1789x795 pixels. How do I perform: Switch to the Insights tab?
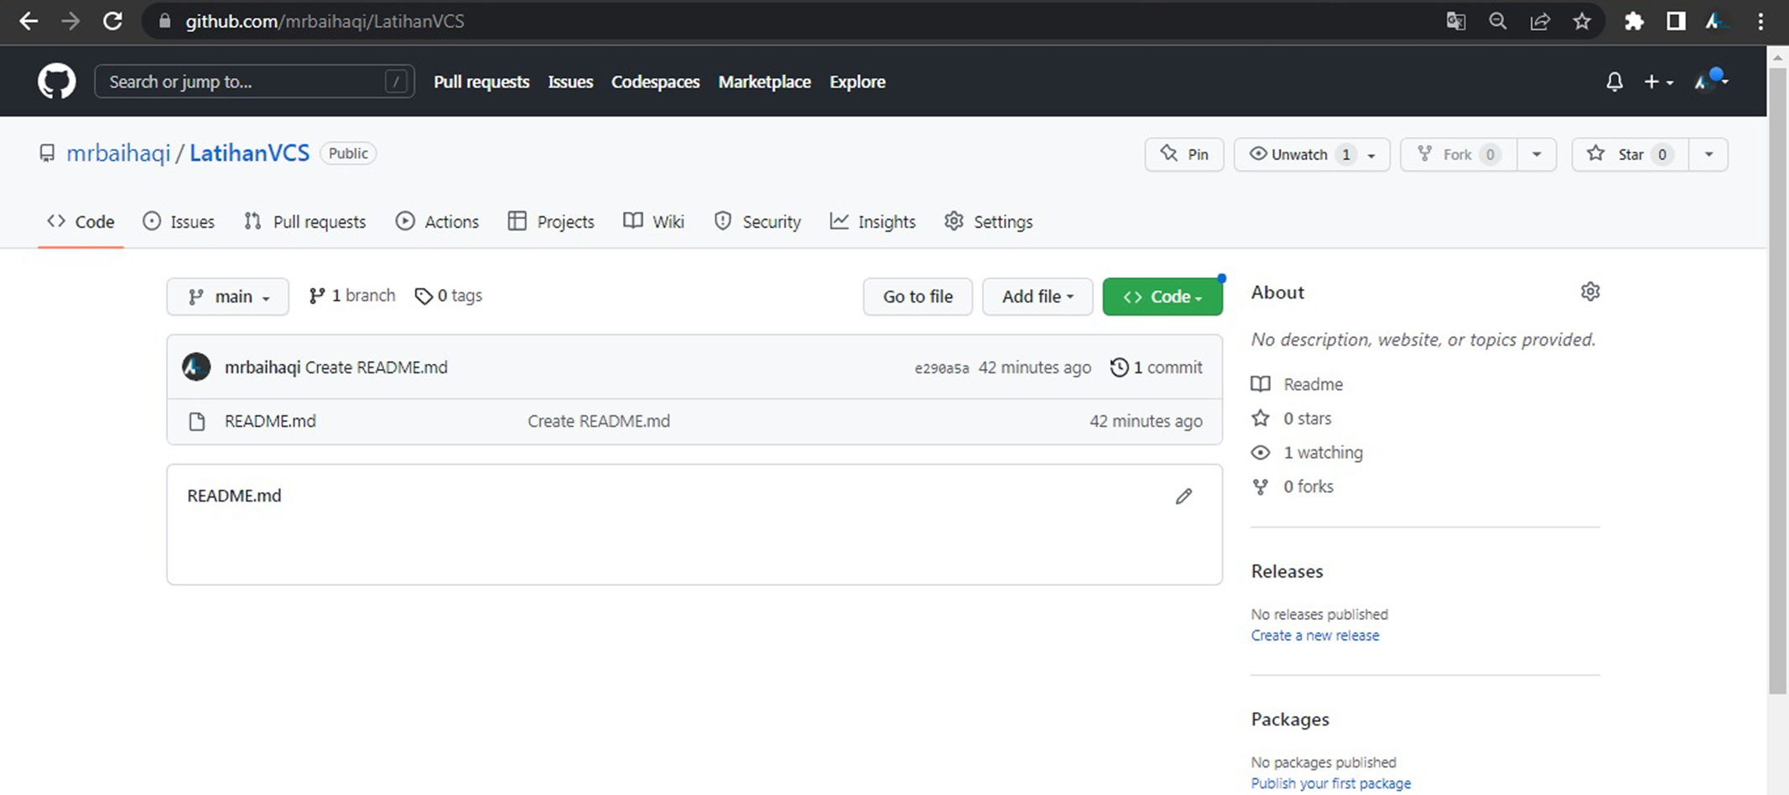pyautogui.click(x=872, y=221)
